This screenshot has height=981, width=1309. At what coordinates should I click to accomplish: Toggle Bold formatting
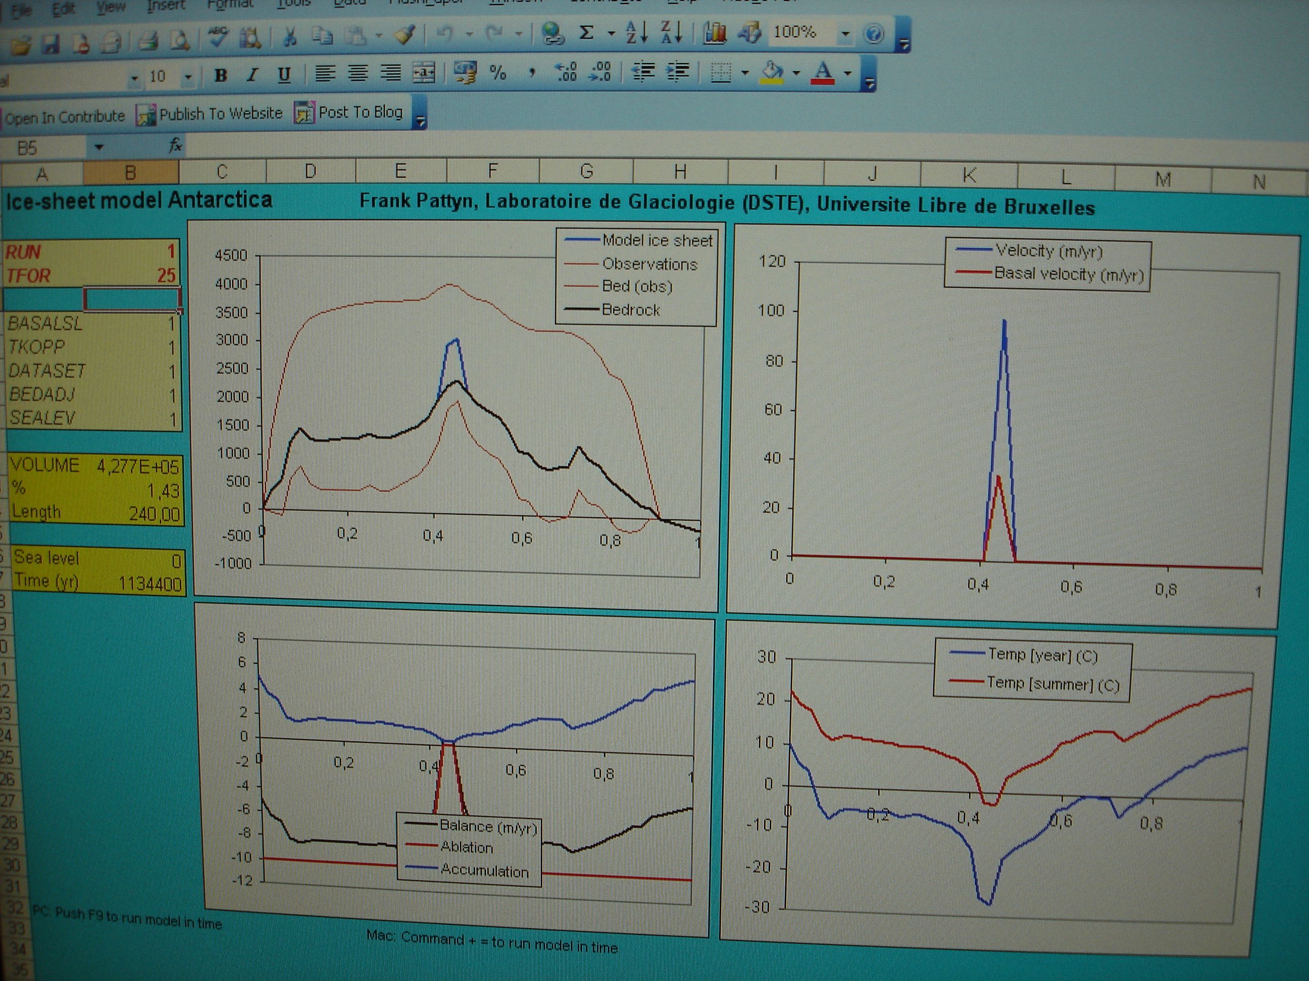coord(221,75)
